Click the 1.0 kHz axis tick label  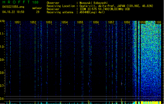click(x=2, y=47)
